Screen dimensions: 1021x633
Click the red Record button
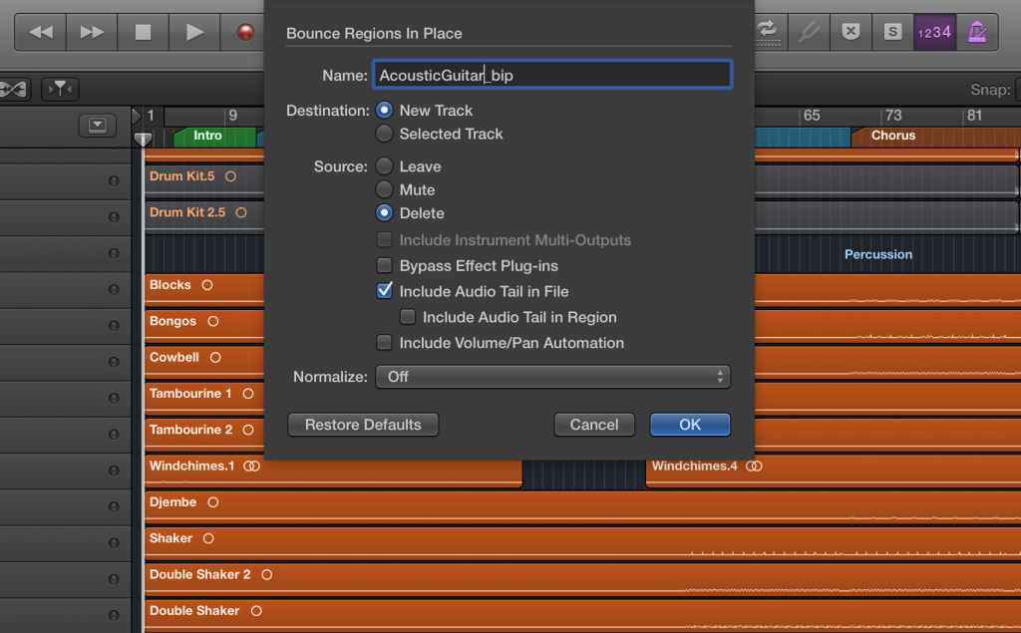pos(245,32)
